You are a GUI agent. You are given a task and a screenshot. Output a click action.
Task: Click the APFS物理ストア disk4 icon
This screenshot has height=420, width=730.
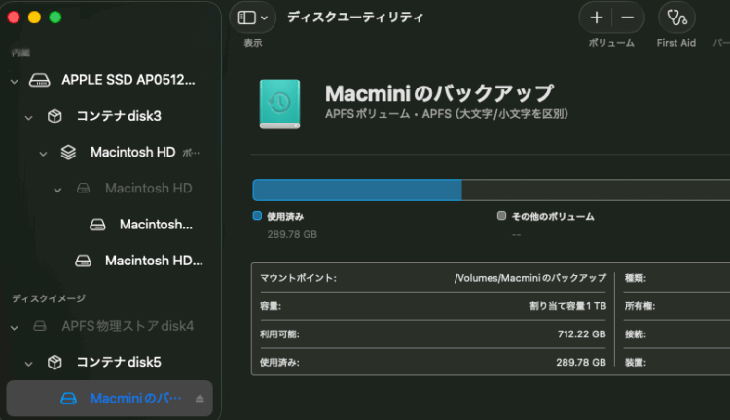(x=40, y=326)
